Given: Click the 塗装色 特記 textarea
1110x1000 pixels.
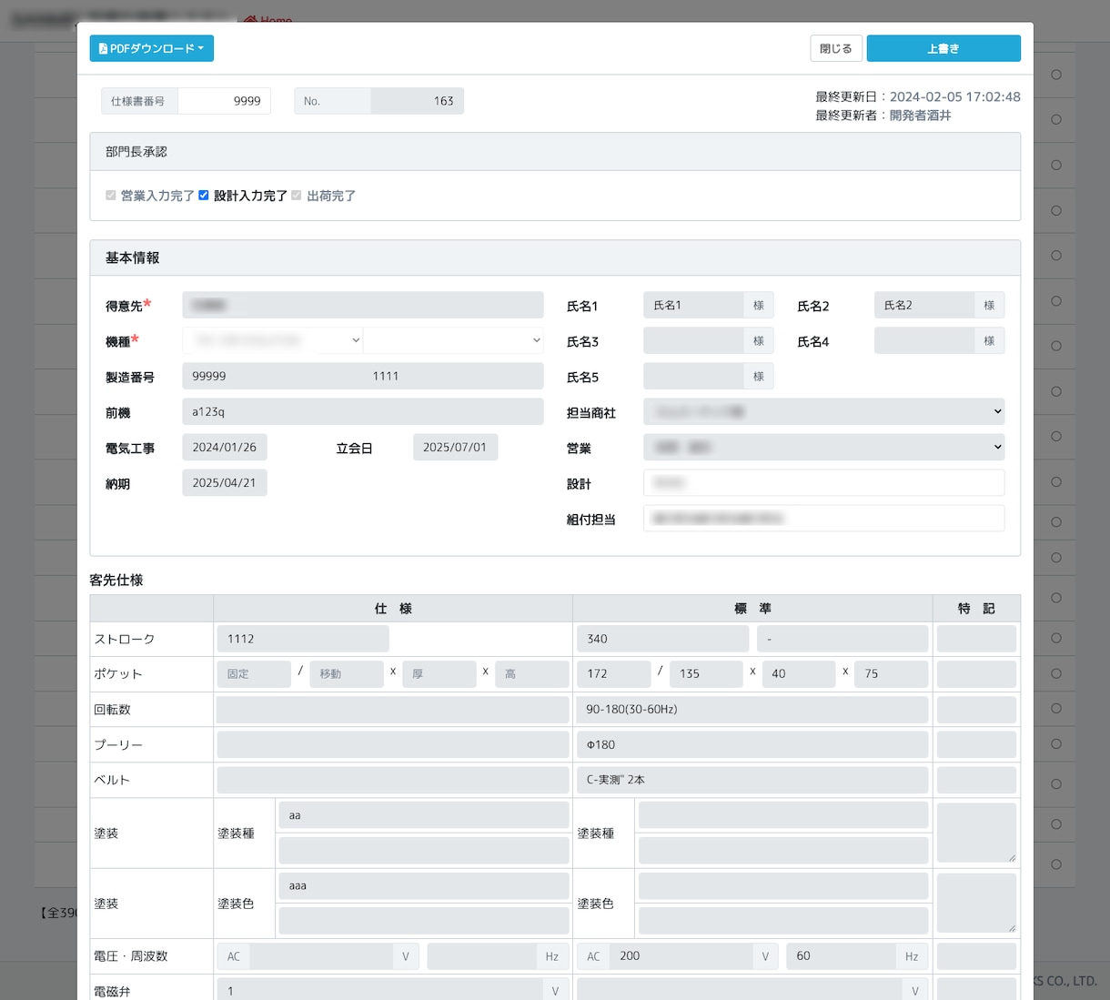Looking at the screenshot, I should pos(976,904).
